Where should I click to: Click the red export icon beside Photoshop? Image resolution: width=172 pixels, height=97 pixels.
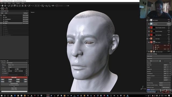point(6,8)
